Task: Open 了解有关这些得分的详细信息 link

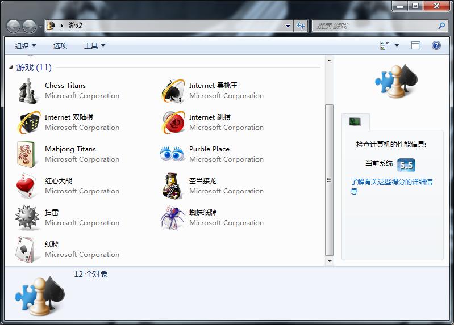Action: pos(391,186)
